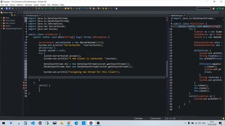Screen dimensions: 225x126
Task: Click the Open Type search icon
Action: coord(71,8)
